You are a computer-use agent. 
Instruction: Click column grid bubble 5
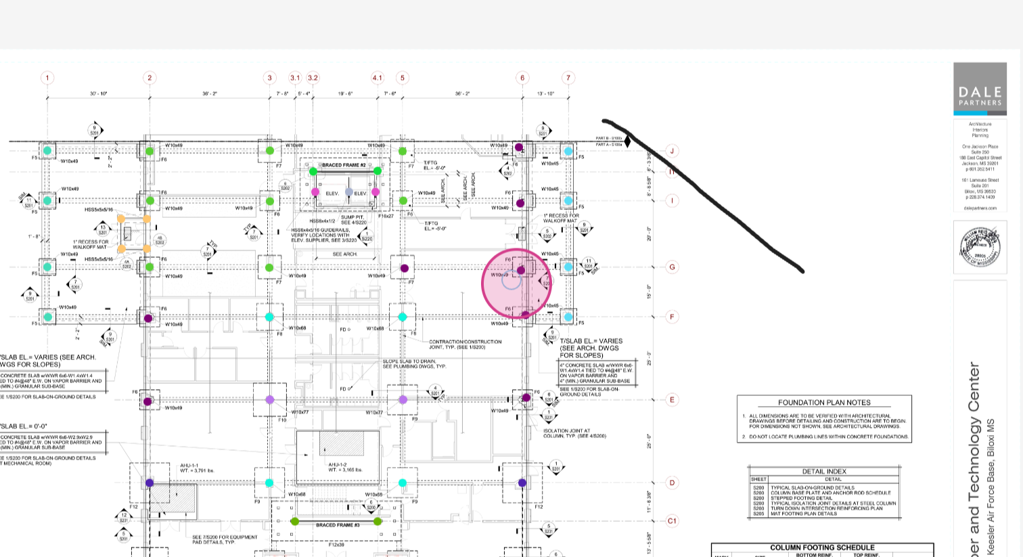pos(403,78)
